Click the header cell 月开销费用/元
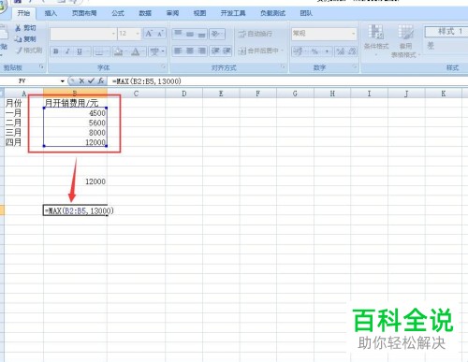Screen dimensions: 468x362 [75, 103]
